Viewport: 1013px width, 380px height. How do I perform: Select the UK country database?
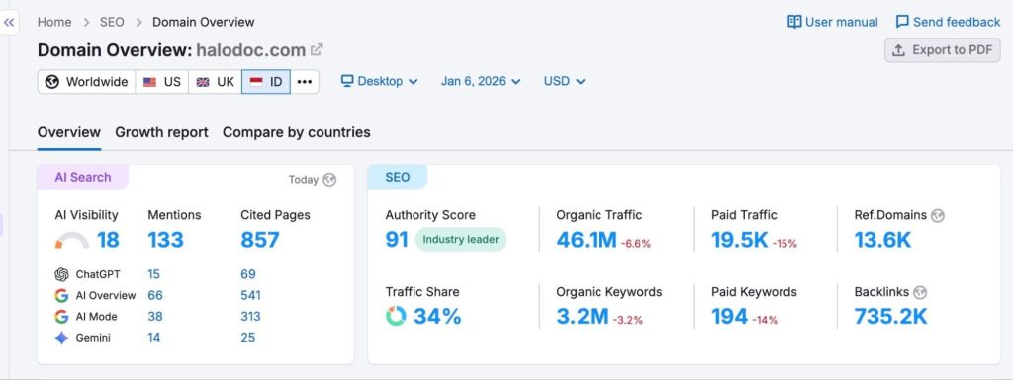tap(215, 82)
